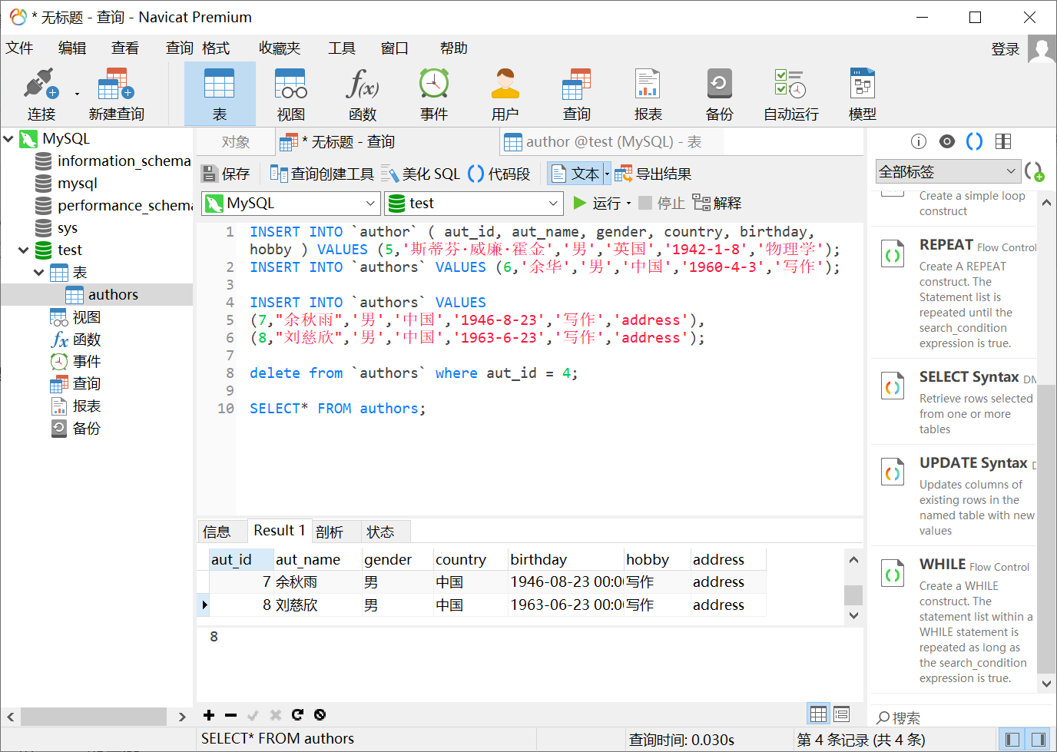This screenshot has height=752, width=1057.
Task: Collapse the test database node
Action: click(x=24, y=250)
